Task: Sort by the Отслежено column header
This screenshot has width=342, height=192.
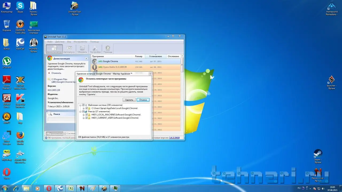Action: click(x=174, y=56)
